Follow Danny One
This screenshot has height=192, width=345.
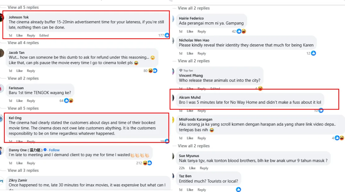coord(54,150)
